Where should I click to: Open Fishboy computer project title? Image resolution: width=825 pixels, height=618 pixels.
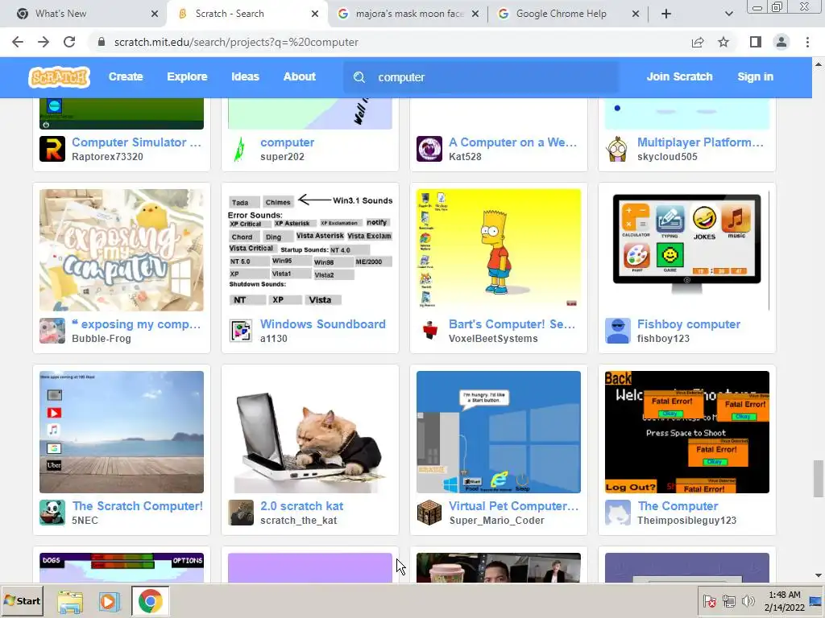pos(689,323)
